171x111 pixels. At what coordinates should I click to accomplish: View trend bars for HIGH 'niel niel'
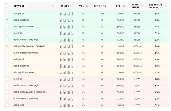point(66,33)
